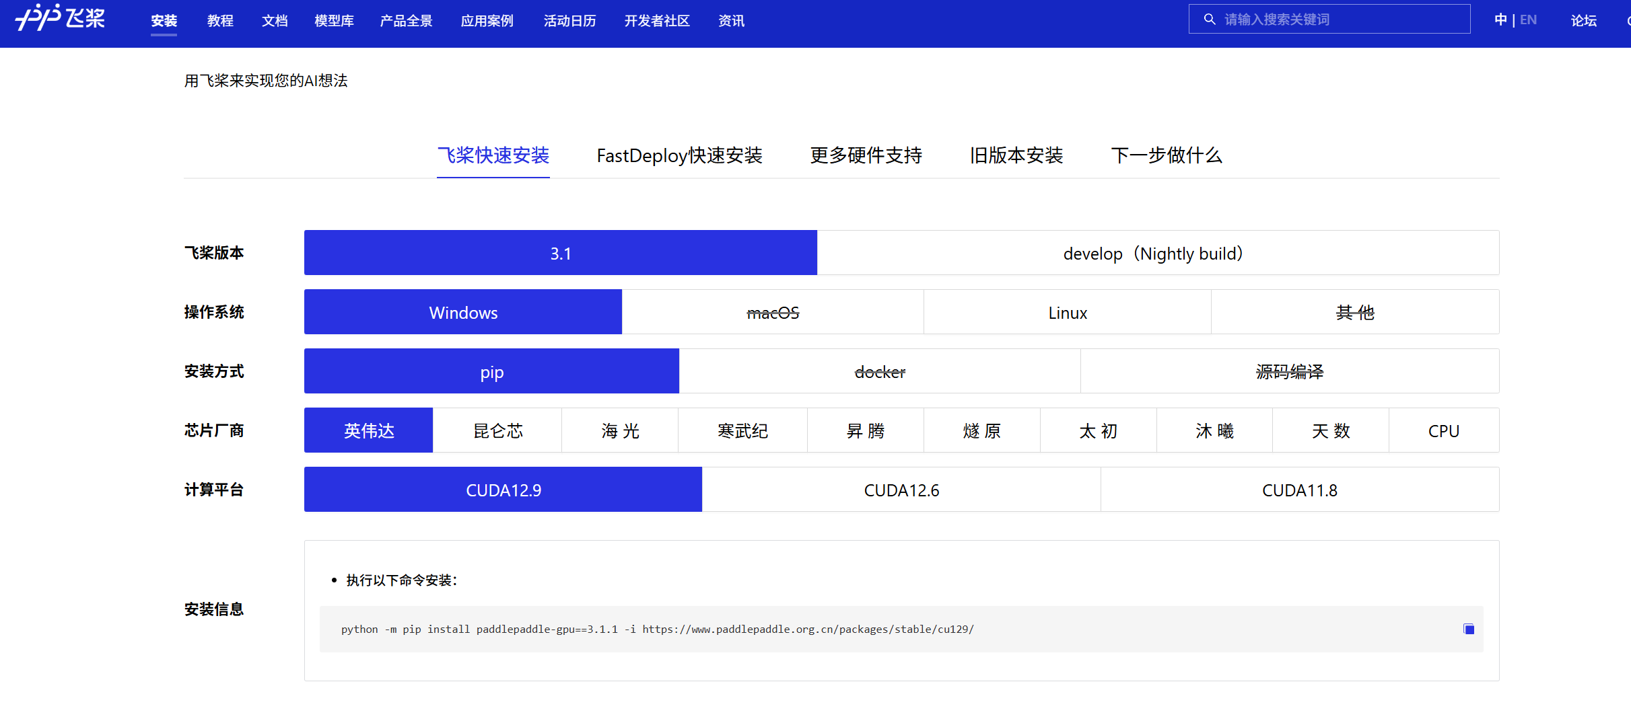Select 昆仑芯 chip vendor
Image resolution: width=1631 pixels, height=725 pixels.
497,430
